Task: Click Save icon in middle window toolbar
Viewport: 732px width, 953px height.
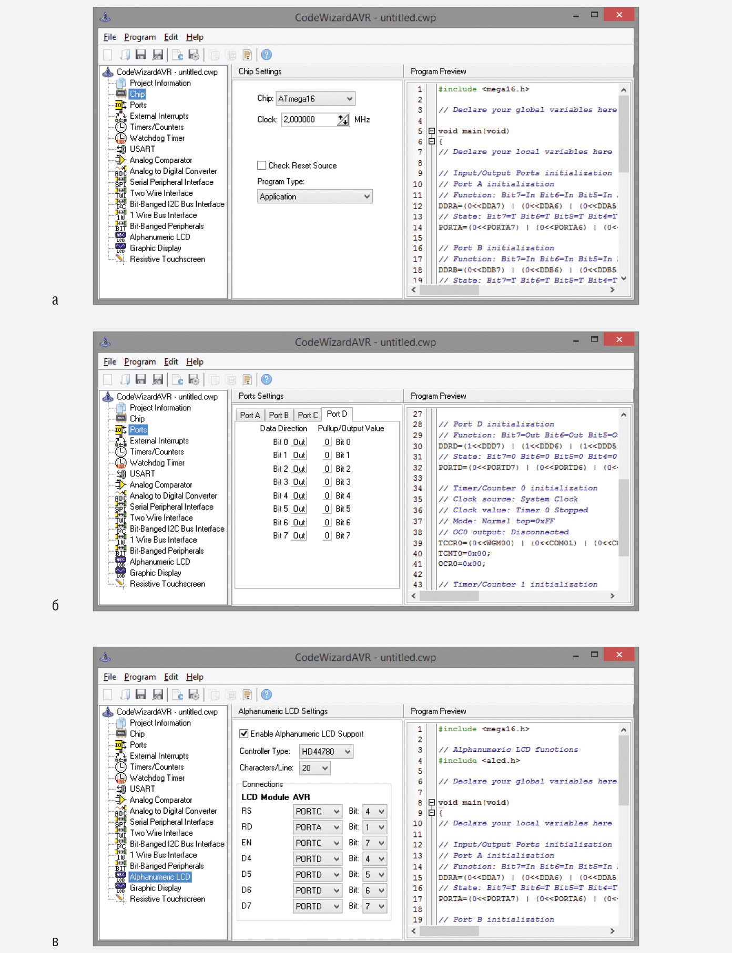Action: (140, 379)
